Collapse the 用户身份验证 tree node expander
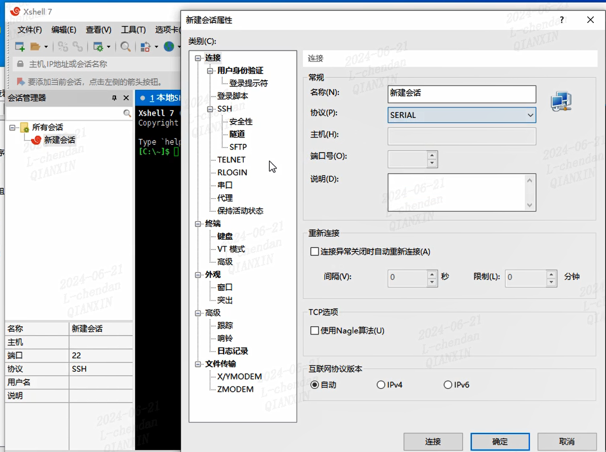The height and width of the screenshot is (452, 606). (x=210, y=71)
